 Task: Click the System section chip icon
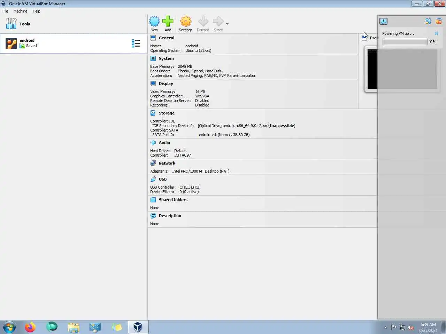(153, 58)
